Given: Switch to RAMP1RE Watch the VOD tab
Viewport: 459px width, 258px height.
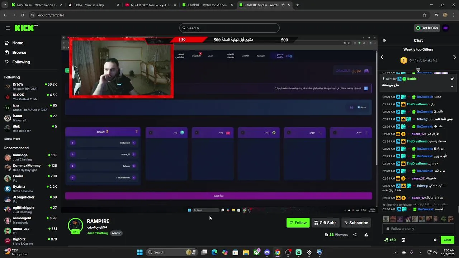Looking at the screenshot, I should pyautogui.click(x=207, y=5).
